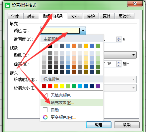Viewport: 146px width, 132px height.
Task: Select darkest orange-brown shade in theme grid
Action: 74,72
